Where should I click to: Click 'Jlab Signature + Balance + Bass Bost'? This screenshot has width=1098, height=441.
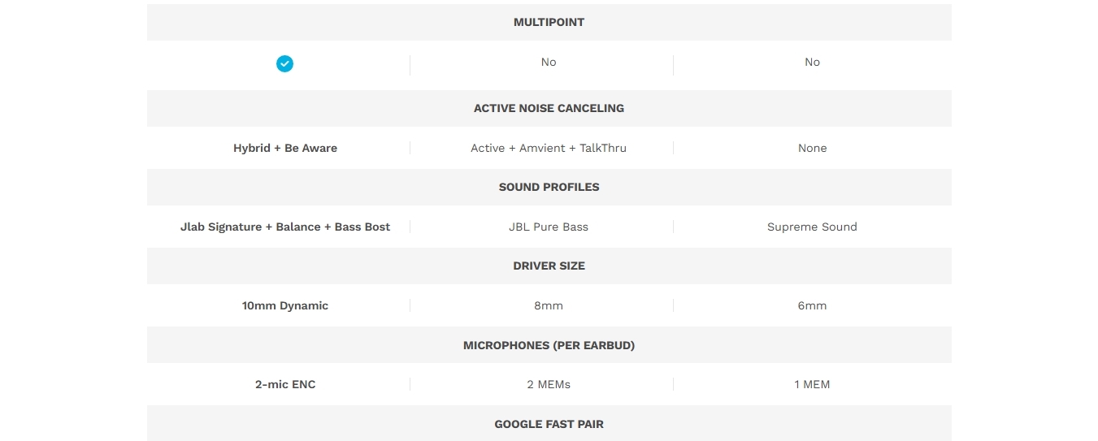pyautogui.click(x=285, y=227)
